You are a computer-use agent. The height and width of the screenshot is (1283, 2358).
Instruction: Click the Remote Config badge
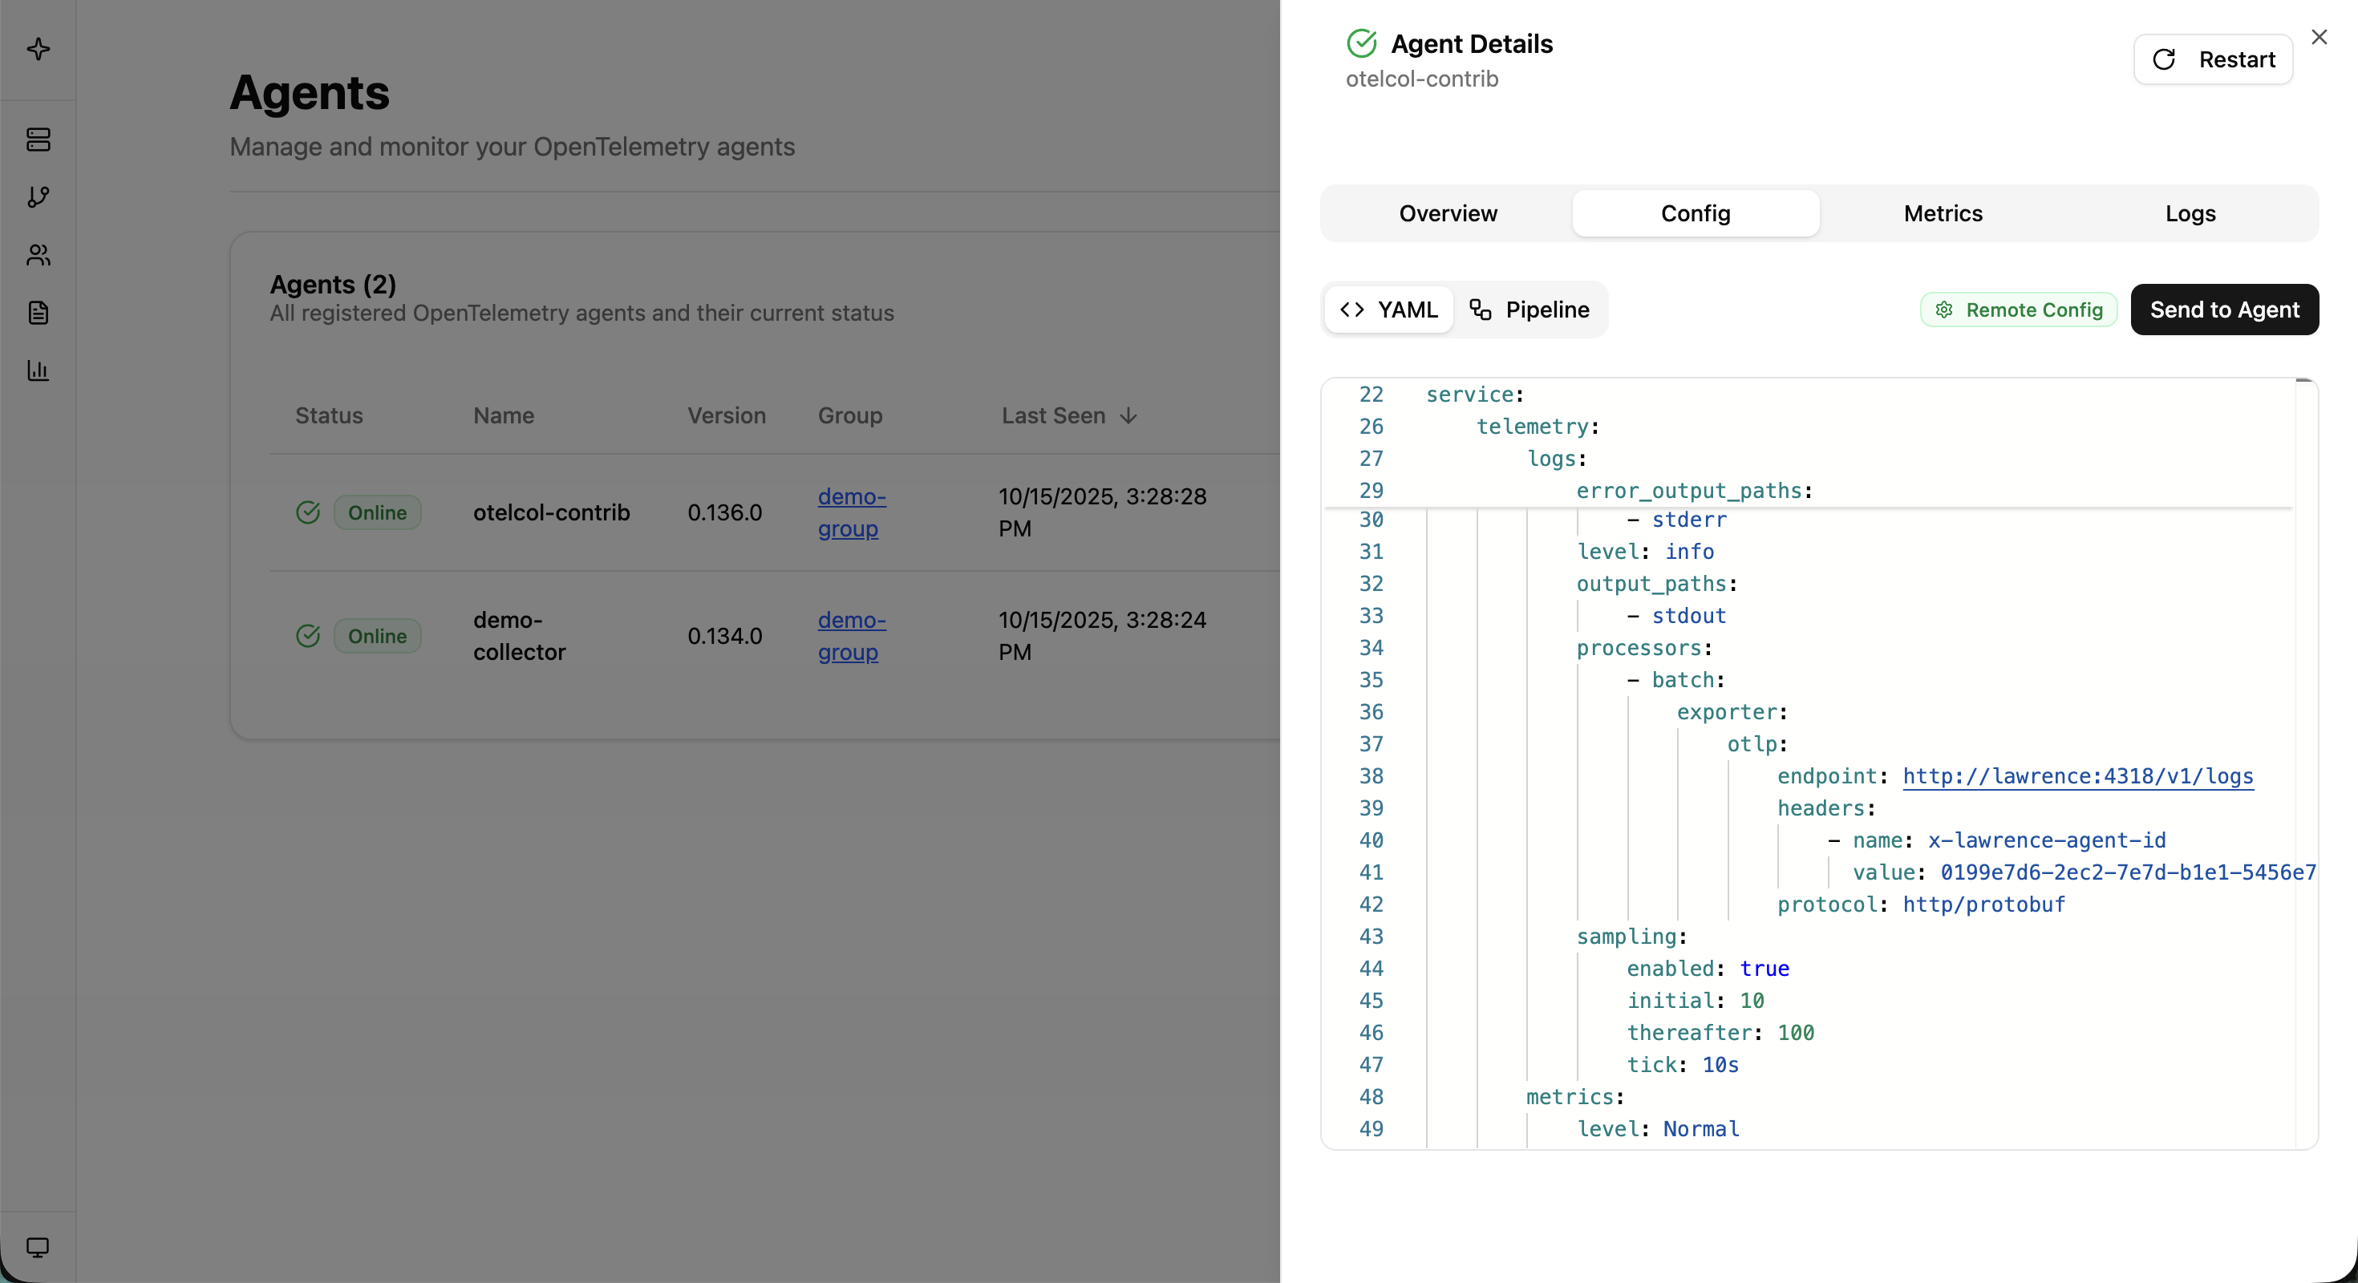coord(2019,310)
